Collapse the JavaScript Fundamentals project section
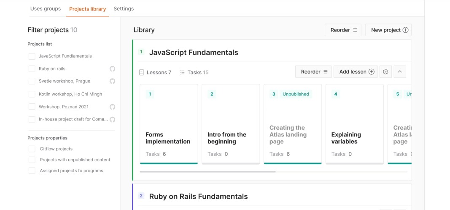This screenshot has width=450, height=210. 400,72
